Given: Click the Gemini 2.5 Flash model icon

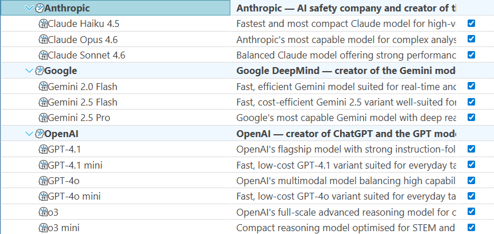Looking at the screenshot, I should coord(43,102).
